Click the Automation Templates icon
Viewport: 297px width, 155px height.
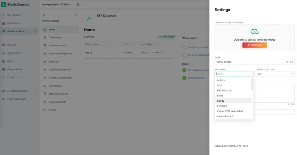coord(45,54)
